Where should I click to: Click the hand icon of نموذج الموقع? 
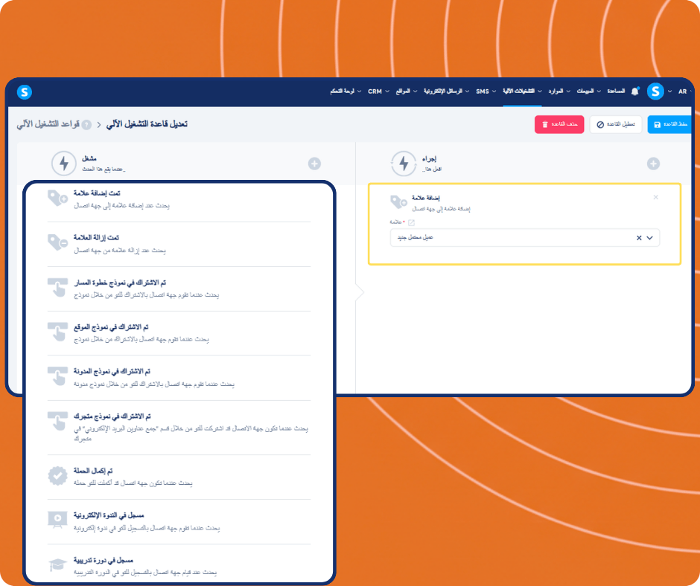click(57, 332)
